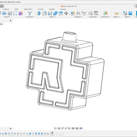Select the green construction plane timeline feature
Screen dimensions: 137x137
pos(18,134)
